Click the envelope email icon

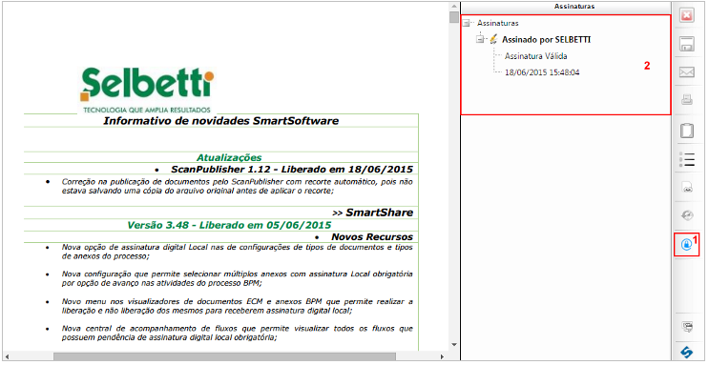(686, 71)
